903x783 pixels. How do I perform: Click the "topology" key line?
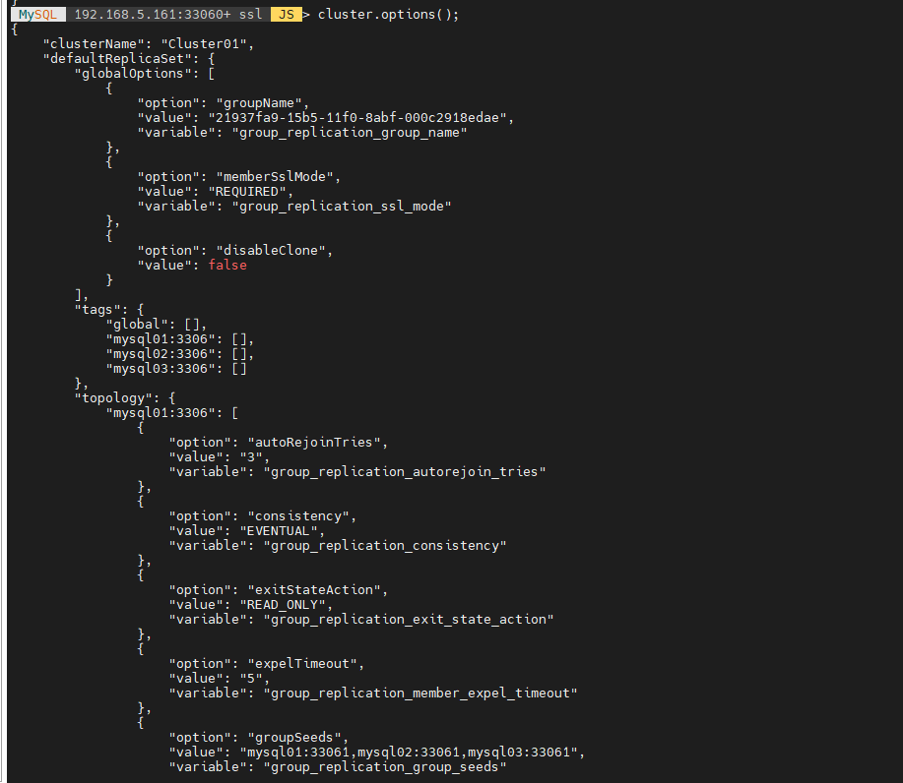pos(125,398)
